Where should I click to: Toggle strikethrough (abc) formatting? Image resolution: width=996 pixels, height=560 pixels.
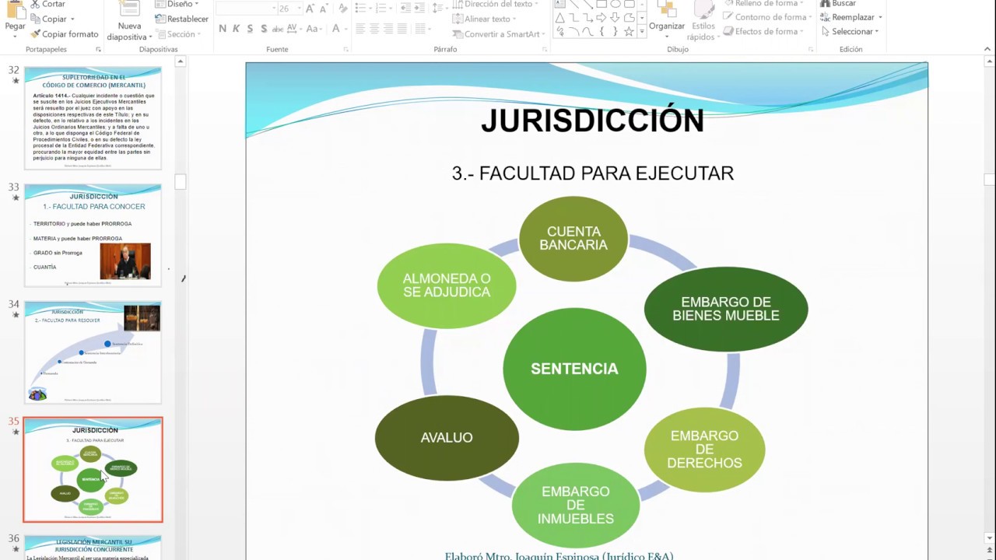(278, 29)
